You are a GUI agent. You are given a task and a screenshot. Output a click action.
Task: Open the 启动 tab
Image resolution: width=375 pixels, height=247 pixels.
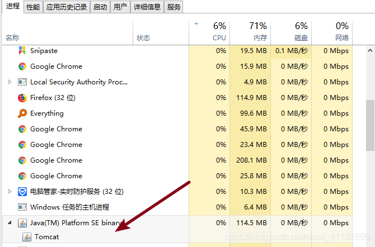click(x=100, y=7)
